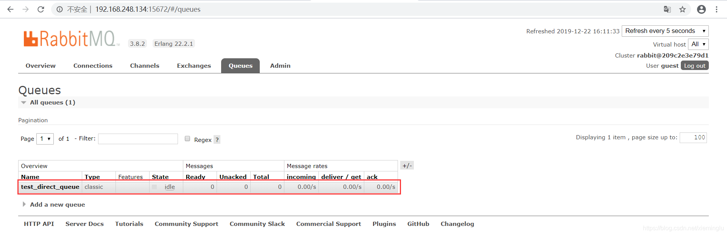Open the Refresh every 5 seconds dropdown
The height and width of the screenshot is (235, 727).
point(665,31)
